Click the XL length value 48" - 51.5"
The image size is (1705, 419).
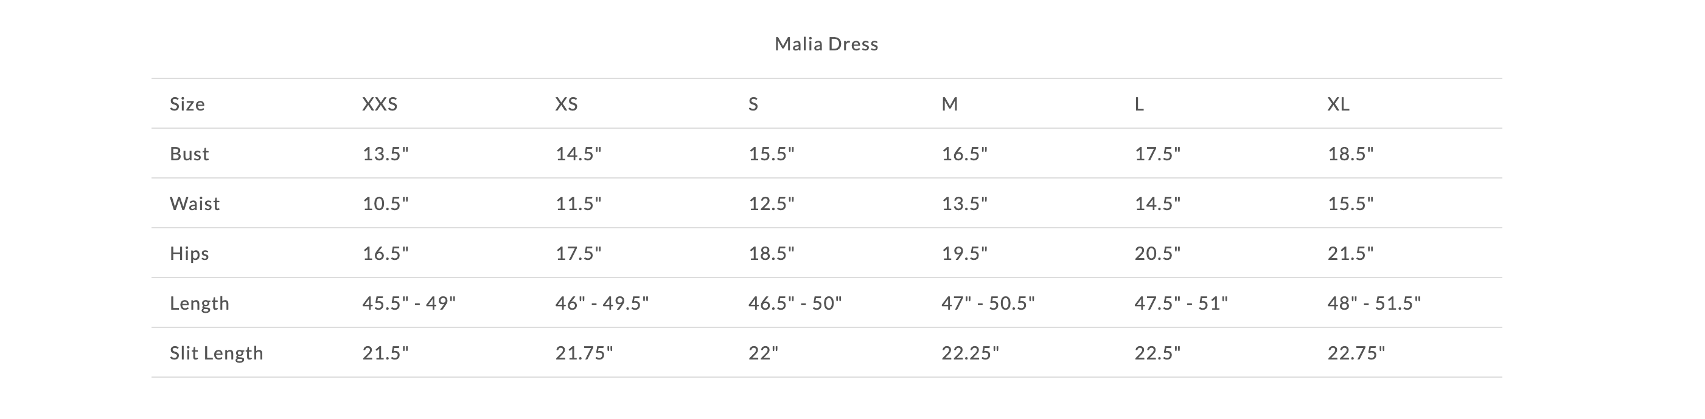[x=1374, y=304]
